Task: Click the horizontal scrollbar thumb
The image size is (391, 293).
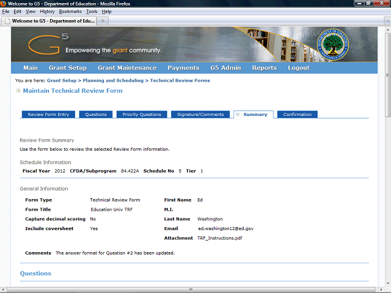Action: (191, 289)
